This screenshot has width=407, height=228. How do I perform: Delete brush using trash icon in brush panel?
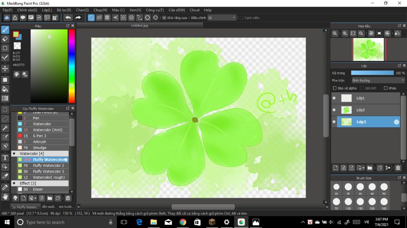[68, 198]
